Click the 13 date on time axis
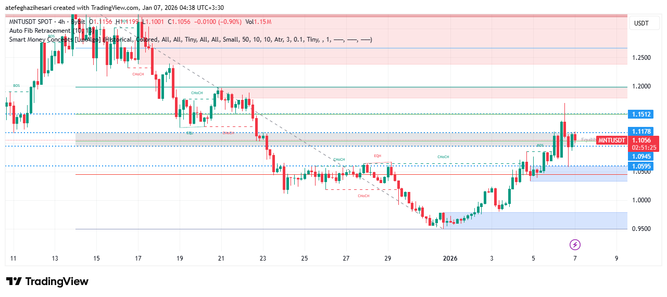The height and width of the screenshot is (297, 667). click(55, 258)
